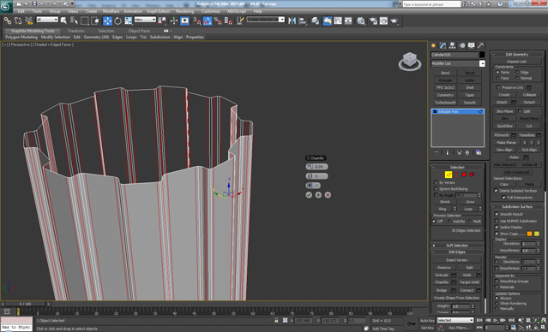Toggle the Angle Snap icon

coord(208,21)
